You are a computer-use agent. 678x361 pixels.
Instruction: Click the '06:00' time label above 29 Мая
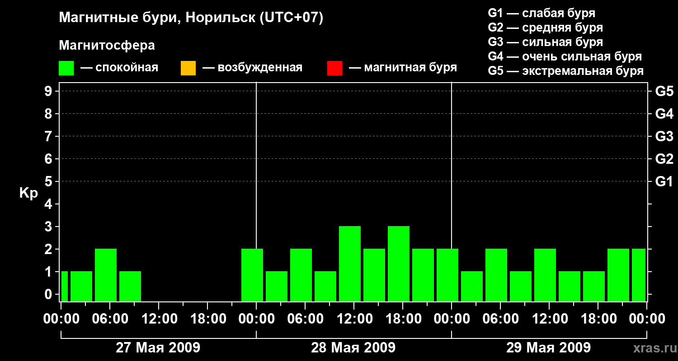pos(500,319)
